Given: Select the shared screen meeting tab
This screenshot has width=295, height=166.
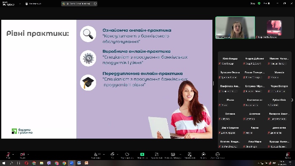Looking at the screenshot, I should click(79, 3).
